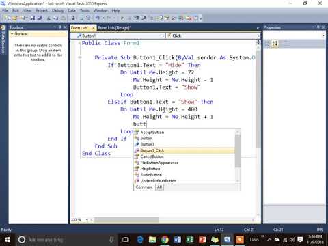328x246 pixels.
Task: Click the Uncomment Lines toolbar icon
Action: point(88,18)
